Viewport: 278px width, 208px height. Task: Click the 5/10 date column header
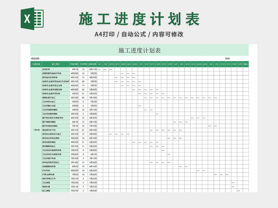(147, 64)
